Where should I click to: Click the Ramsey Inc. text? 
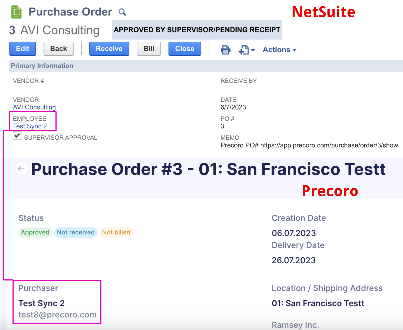(x=295, y=325)
